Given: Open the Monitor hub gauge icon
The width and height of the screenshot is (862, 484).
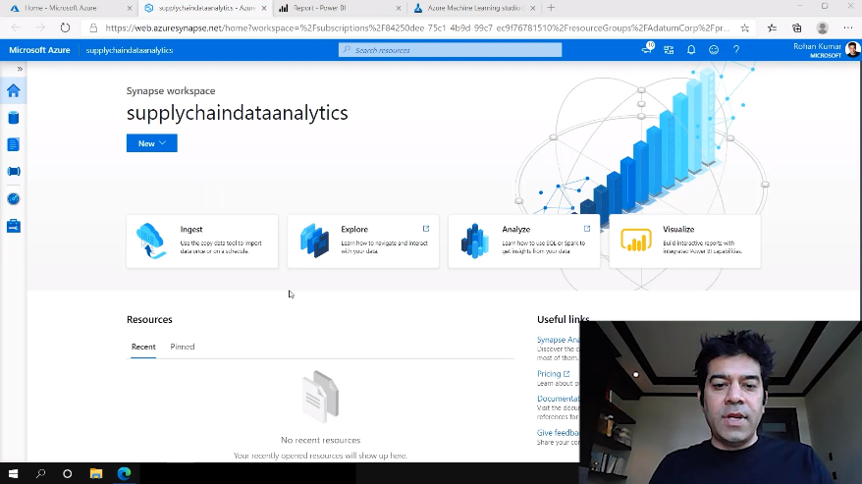Looking at the screenshot, I should (x=13, y=198).
